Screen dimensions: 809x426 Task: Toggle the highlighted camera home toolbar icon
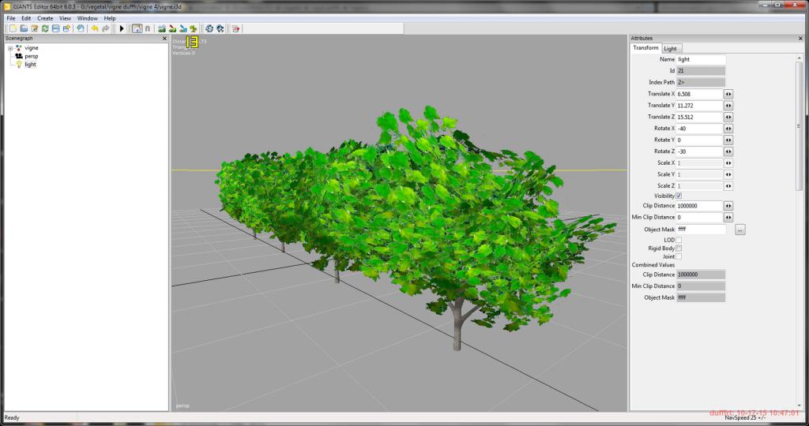pyautogui.click(x=137, y=29)
